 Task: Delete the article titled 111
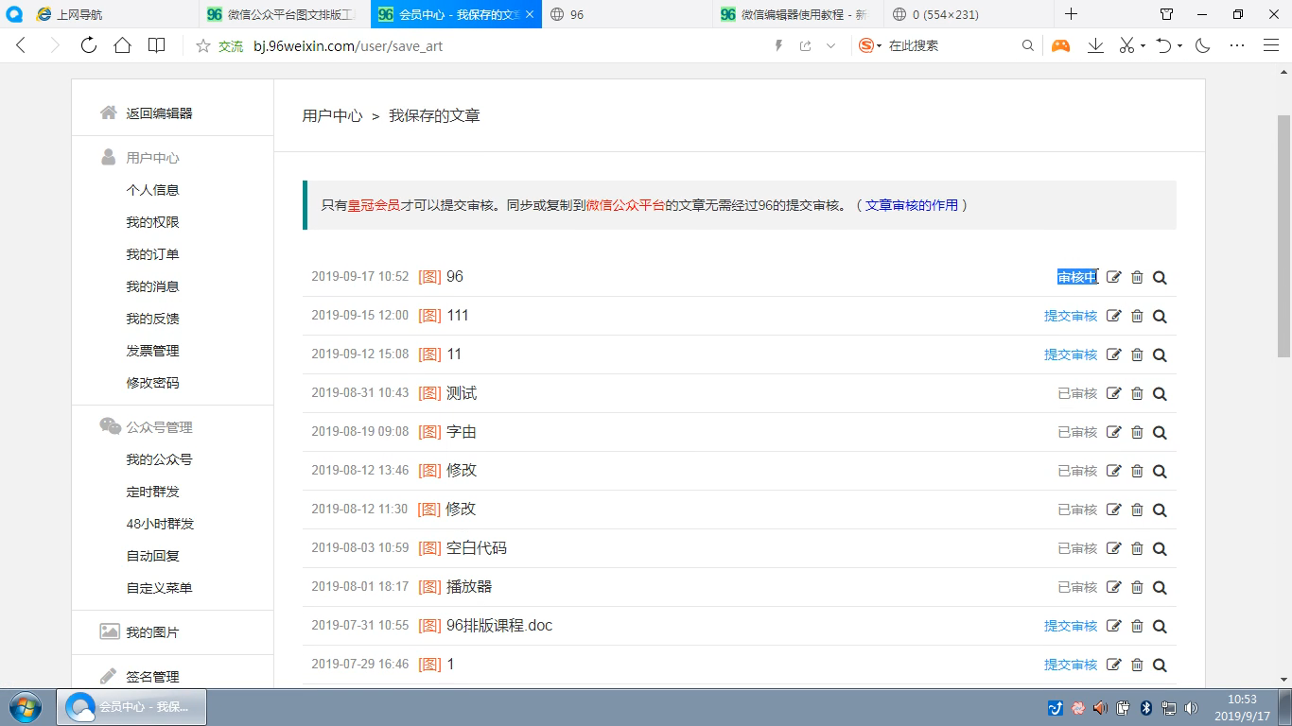pyautogui.click(x=1137, y=316)
